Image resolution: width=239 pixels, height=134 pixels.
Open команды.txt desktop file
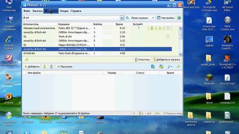click(x=227, y=98)
